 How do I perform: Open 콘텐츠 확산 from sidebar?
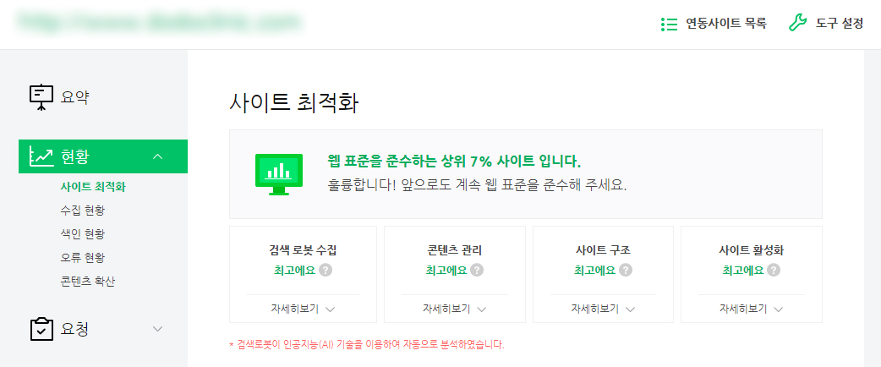click(88, 281)
